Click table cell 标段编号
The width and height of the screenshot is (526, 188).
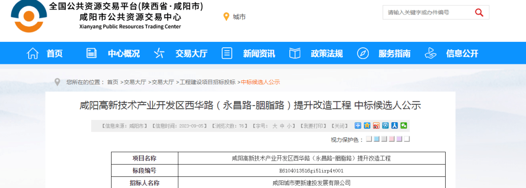coord(145,170)
